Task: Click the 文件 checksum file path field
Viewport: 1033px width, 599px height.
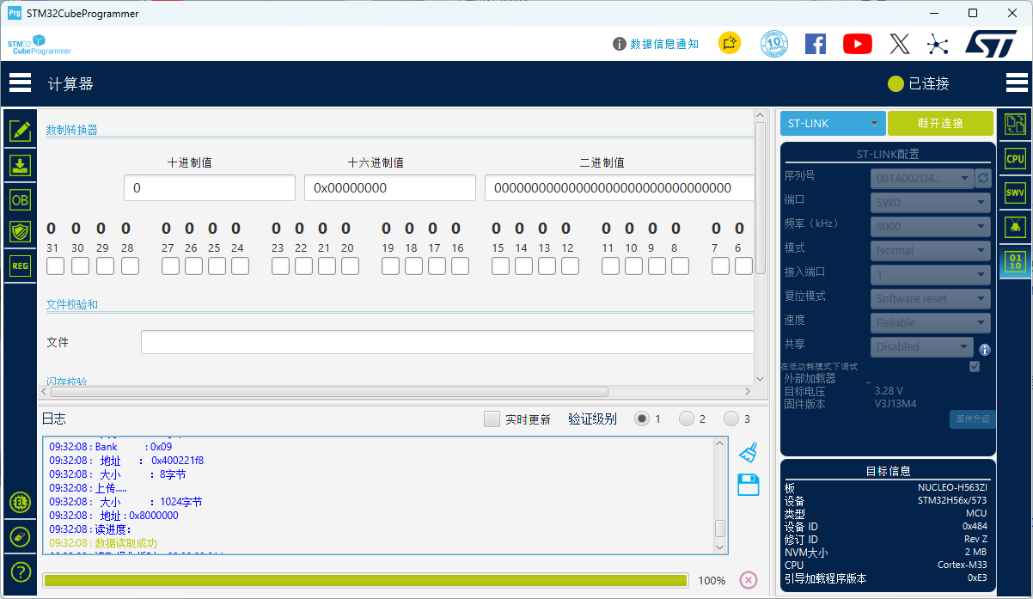Action: (447, 342)
